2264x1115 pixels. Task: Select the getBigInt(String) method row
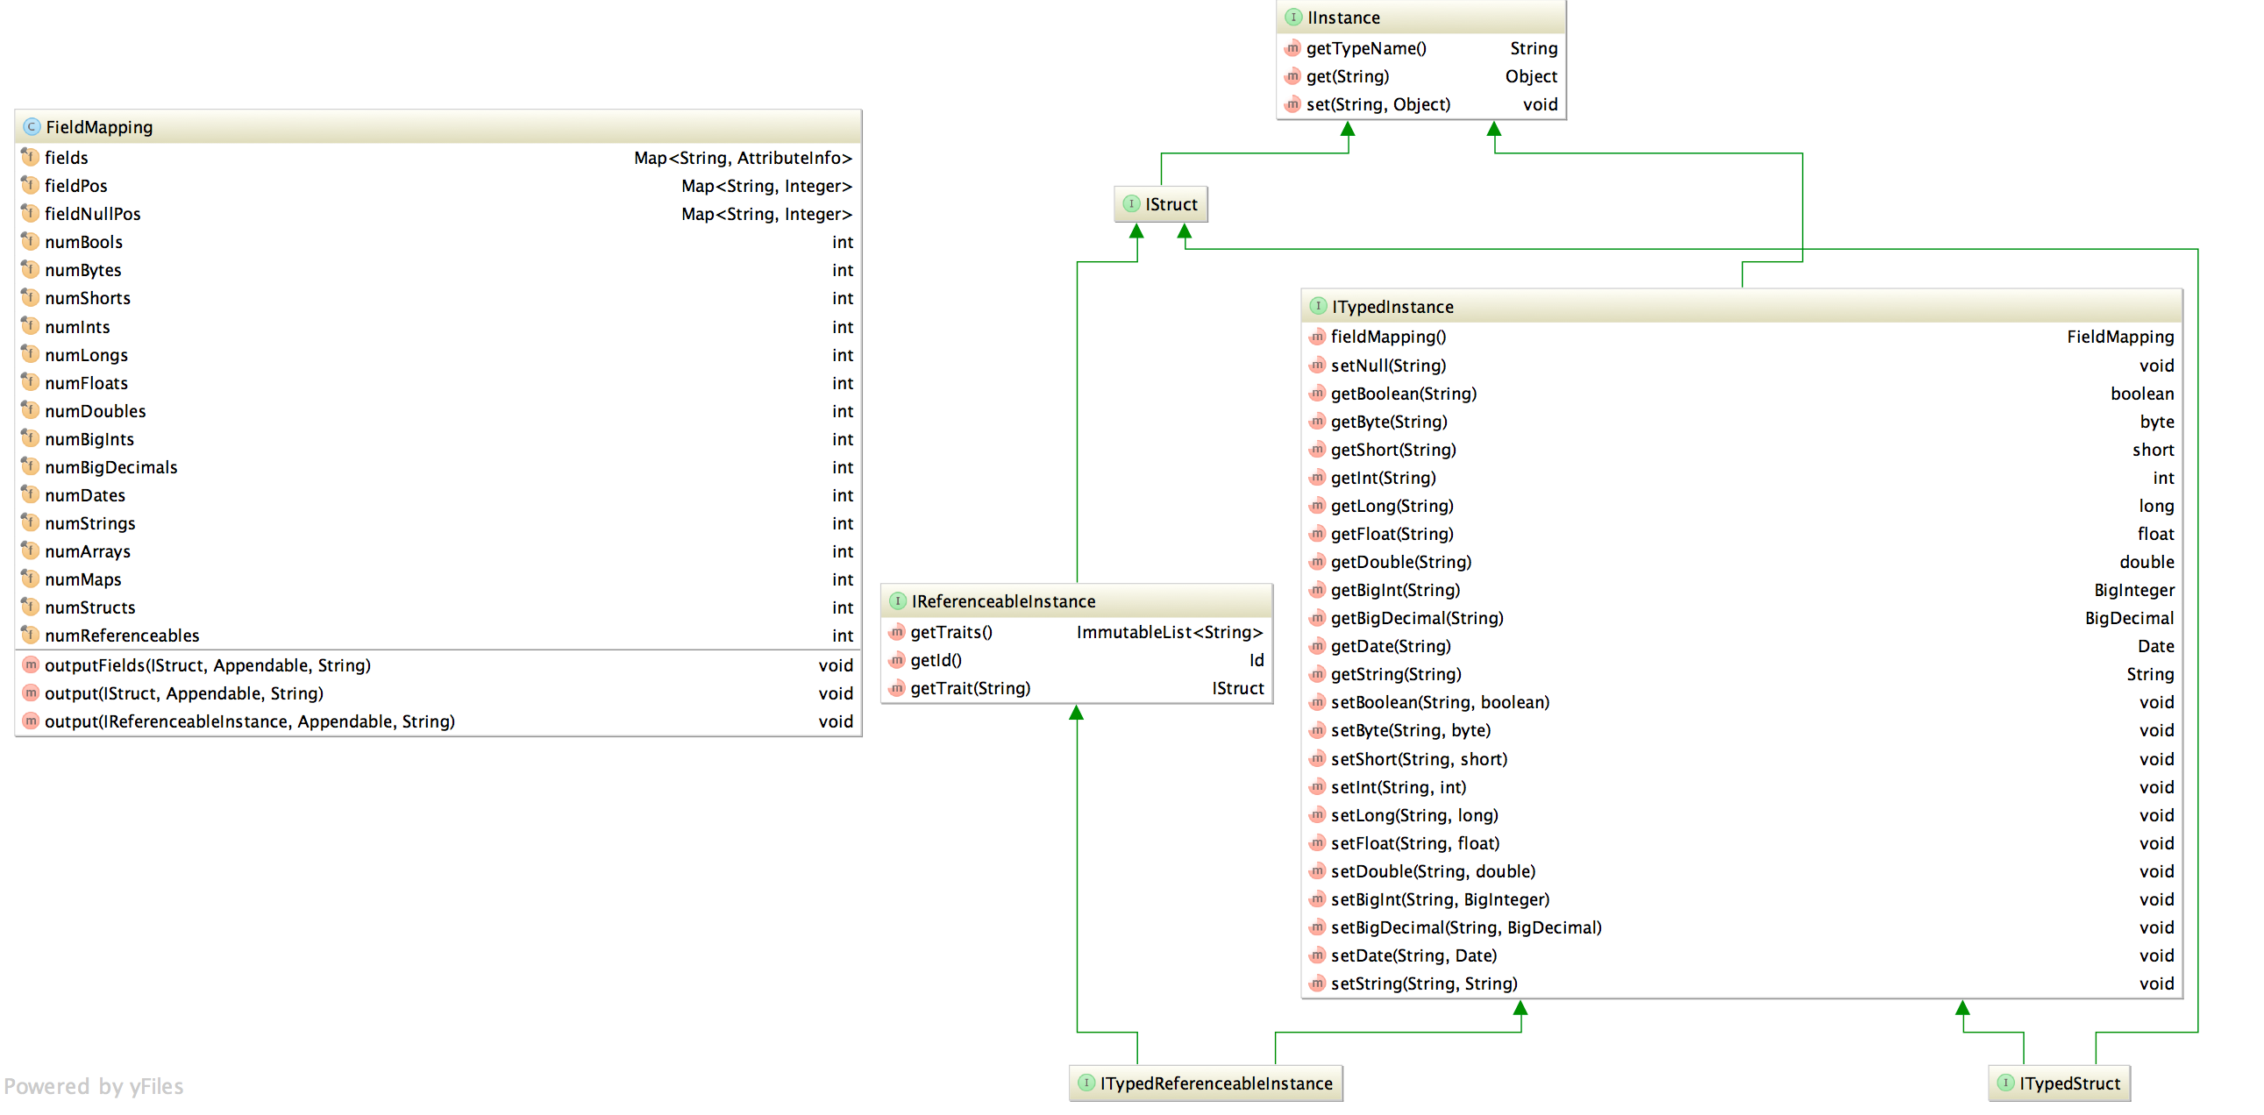click(x=1395, y=591)
